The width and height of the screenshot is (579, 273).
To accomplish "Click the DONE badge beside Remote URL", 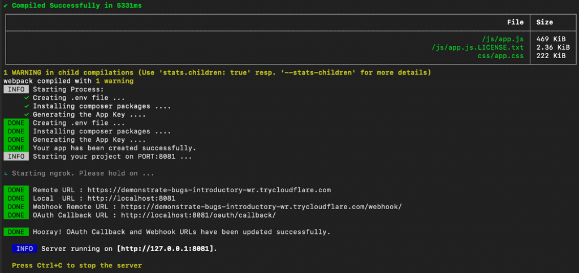I will point(16,190).
